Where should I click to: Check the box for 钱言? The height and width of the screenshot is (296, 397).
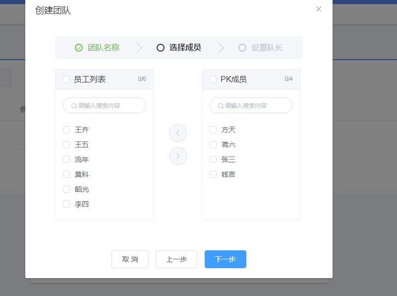(213, 174)
